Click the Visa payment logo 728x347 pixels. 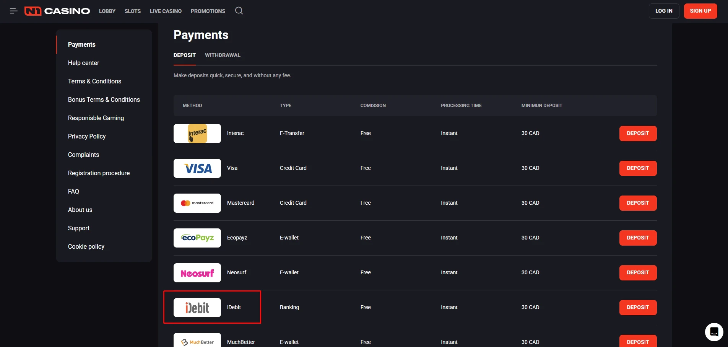pos(197,168)
